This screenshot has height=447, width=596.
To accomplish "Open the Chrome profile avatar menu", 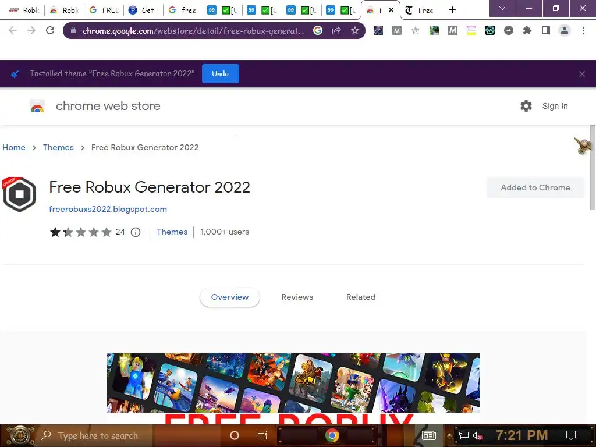I will (x=565, y=30).
